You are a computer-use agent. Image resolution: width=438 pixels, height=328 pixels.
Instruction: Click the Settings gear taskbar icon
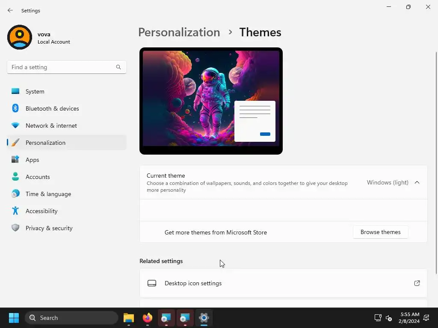pyautogui.click(x=204, y=318)
